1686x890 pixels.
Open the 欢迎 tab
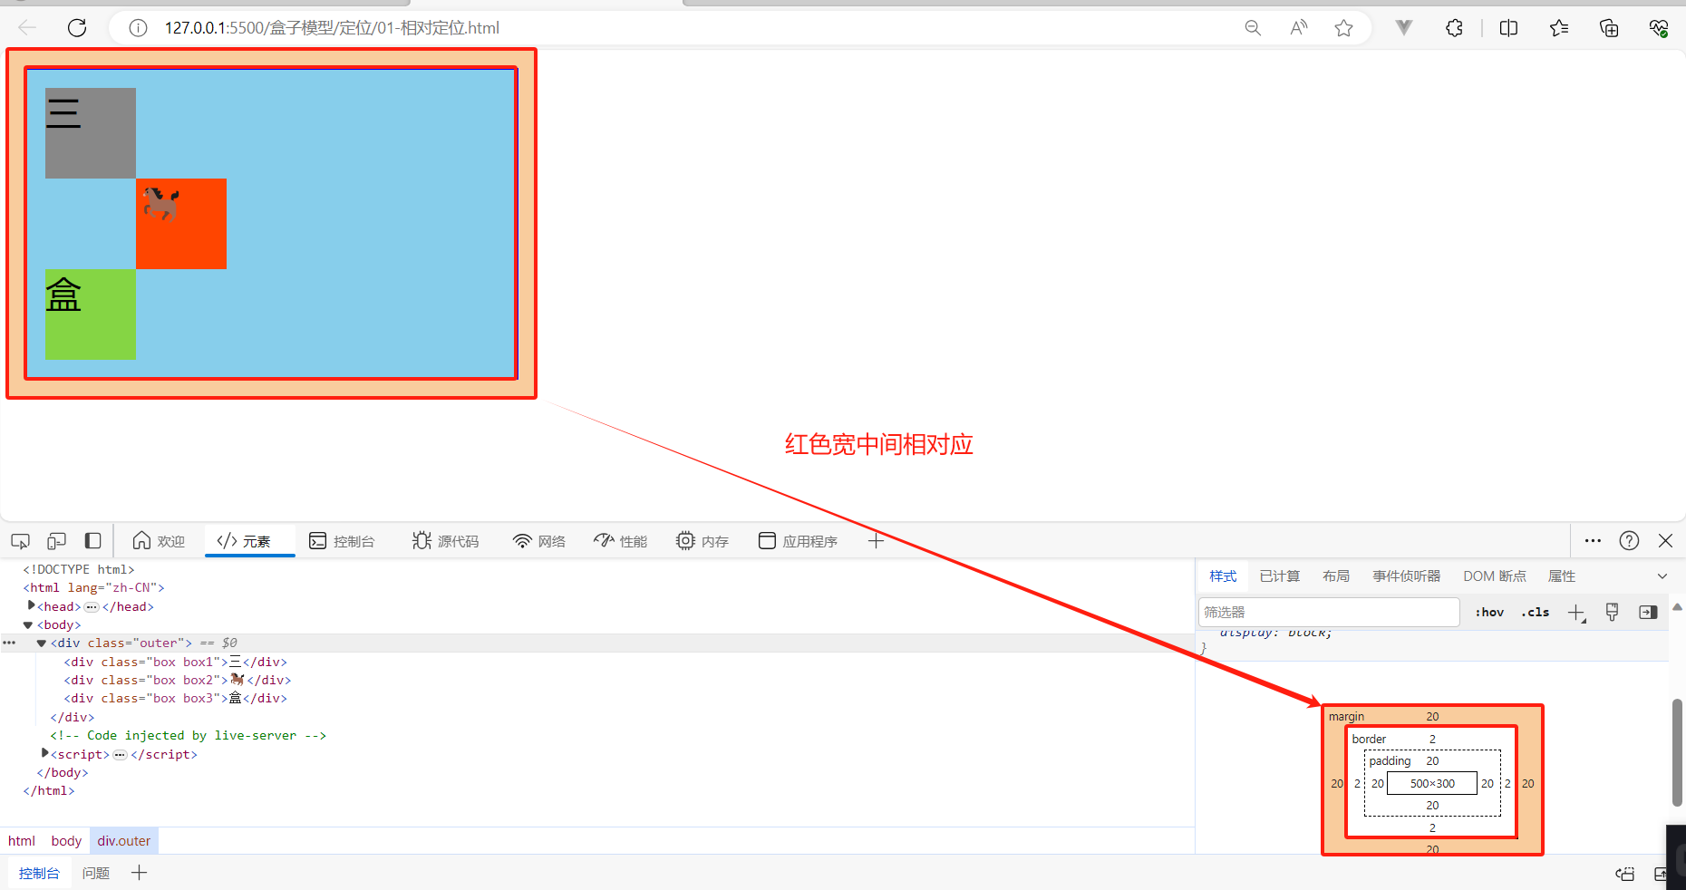159,541
